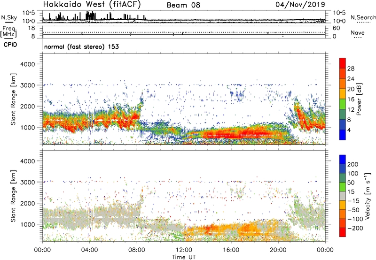Click the 'Time UT' axis label
Screen dimensions: 376x260
(184, 257)
